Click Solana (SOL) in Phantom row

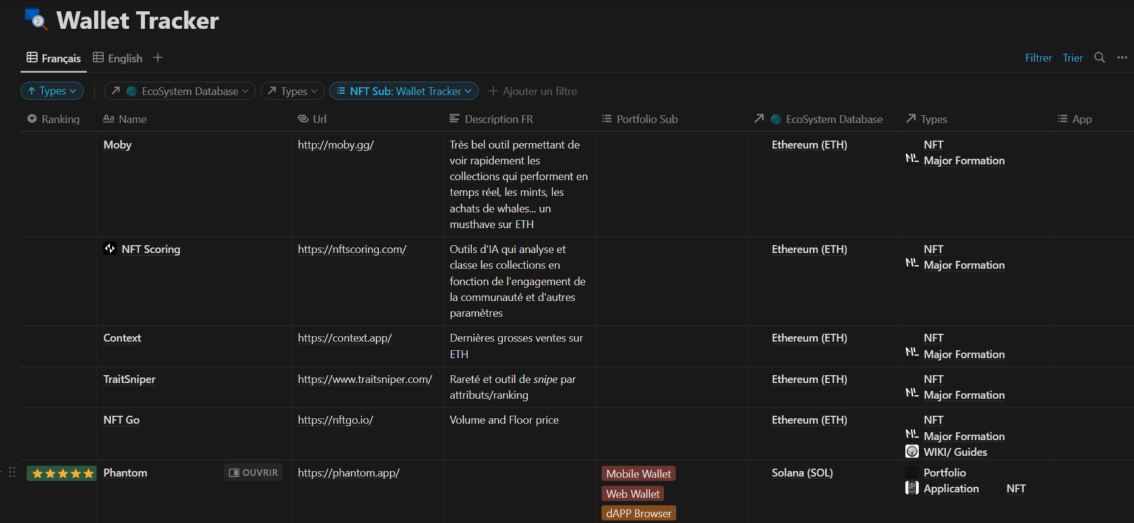point(802,473)
